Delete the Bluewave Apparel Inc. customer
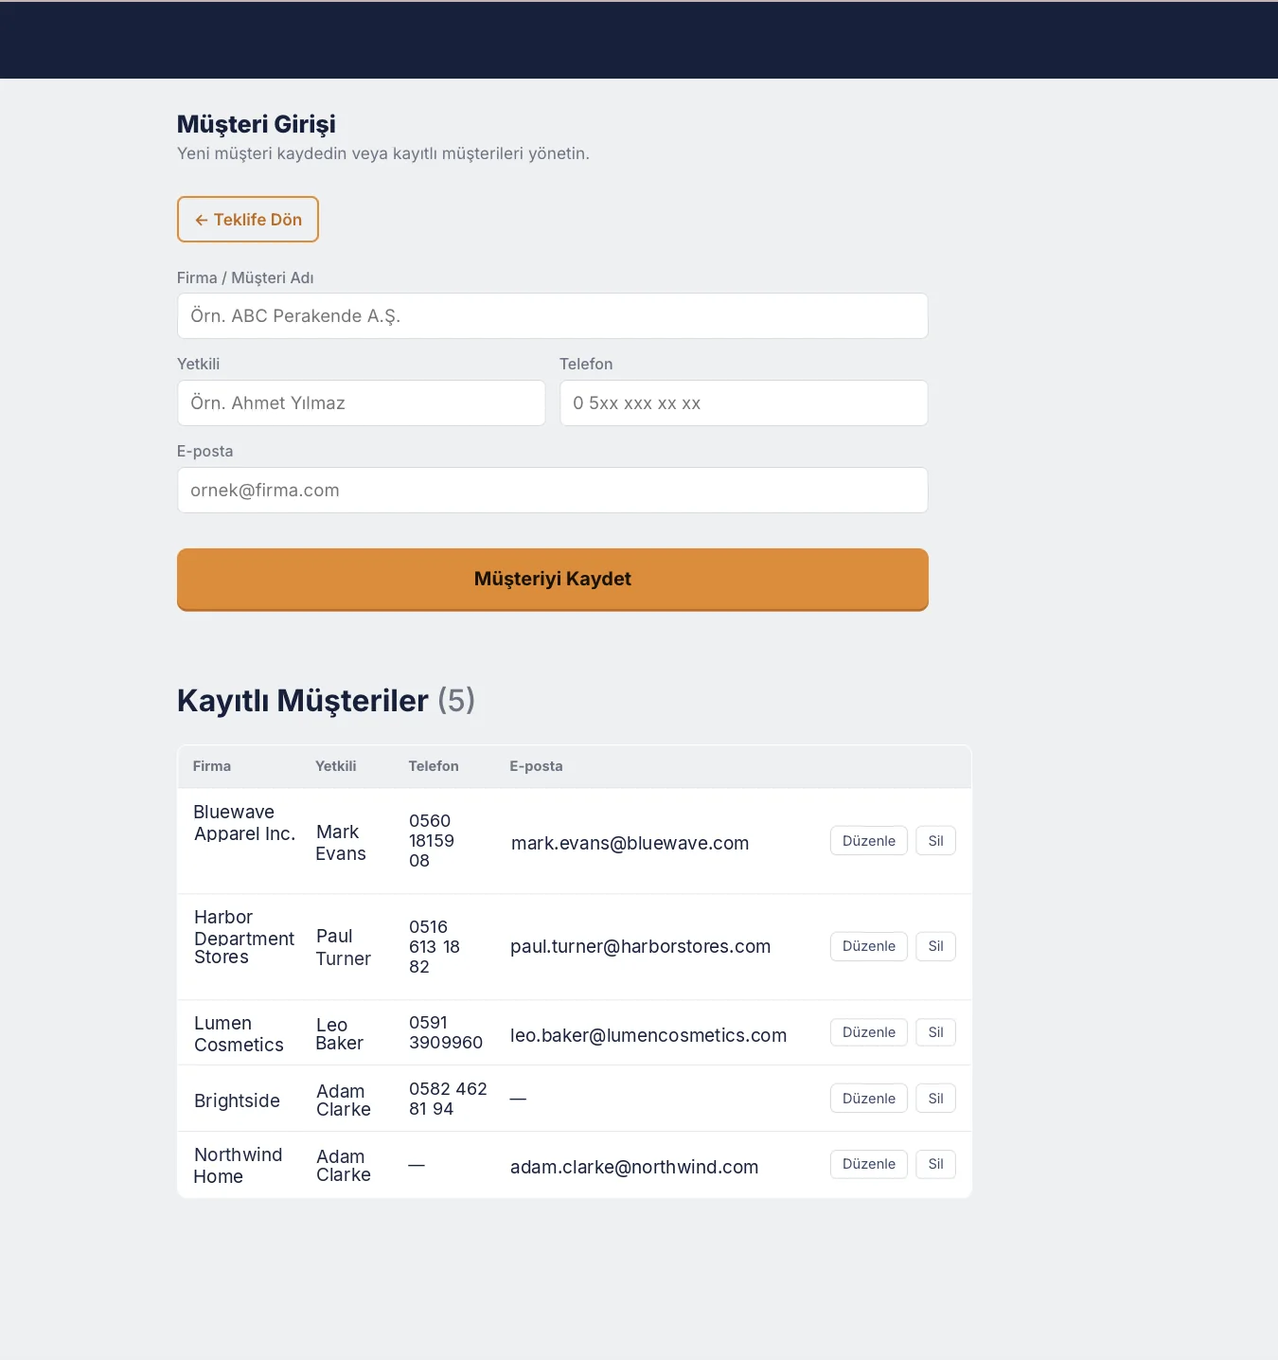The image size is (1278, 1360). [x=935, y=841]
